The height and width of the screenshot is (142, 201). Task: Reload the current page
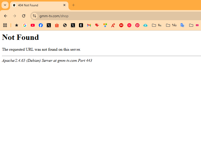24,16
